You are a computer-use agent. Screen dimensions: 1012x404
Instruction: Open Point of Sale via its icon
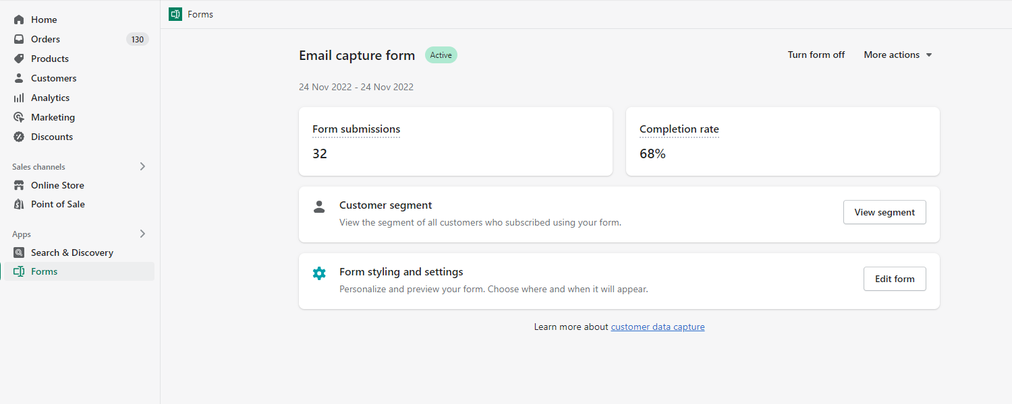click(x=19, y=203)
